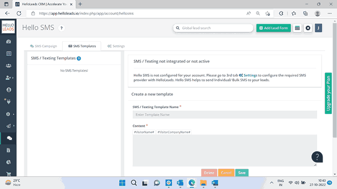The image size is (337, 189).
Task: Click the templates count badge
Action: [x=79, y=59]
